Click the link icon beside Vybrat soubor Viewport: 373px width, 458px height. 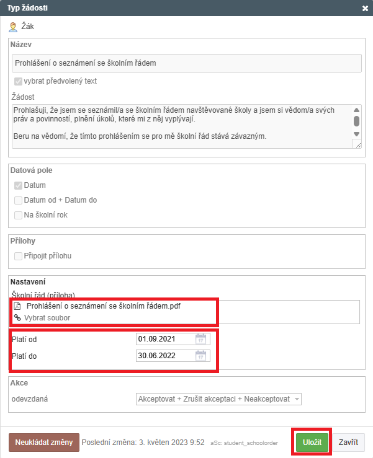17,318
